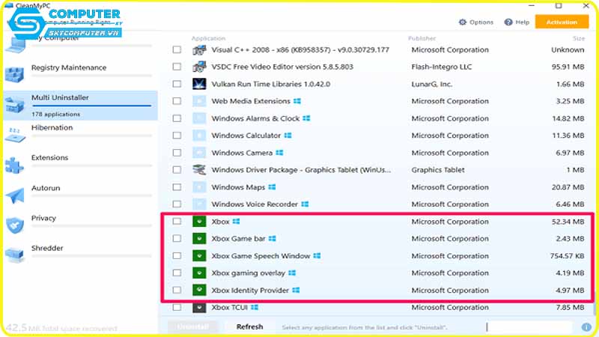Click the Hibernation sidebar icon
This screenshot has width=599, height=337.
(x=15, y=134)
